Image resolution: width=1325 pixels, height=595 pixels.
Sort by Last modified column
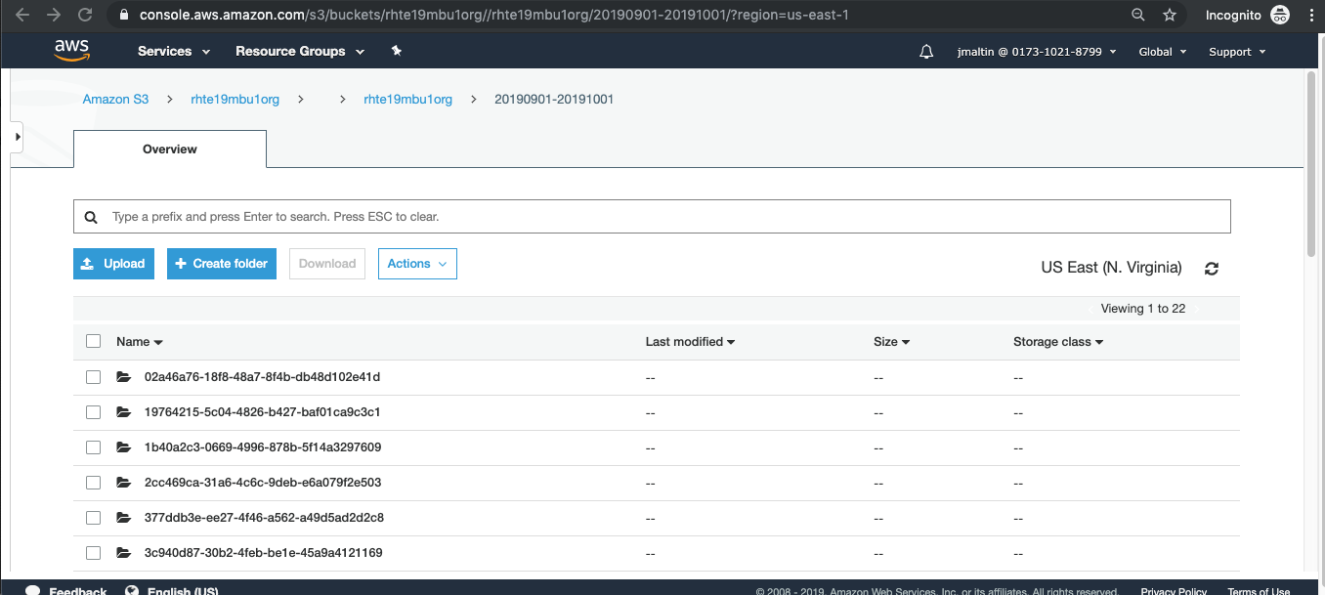point(690,342)
